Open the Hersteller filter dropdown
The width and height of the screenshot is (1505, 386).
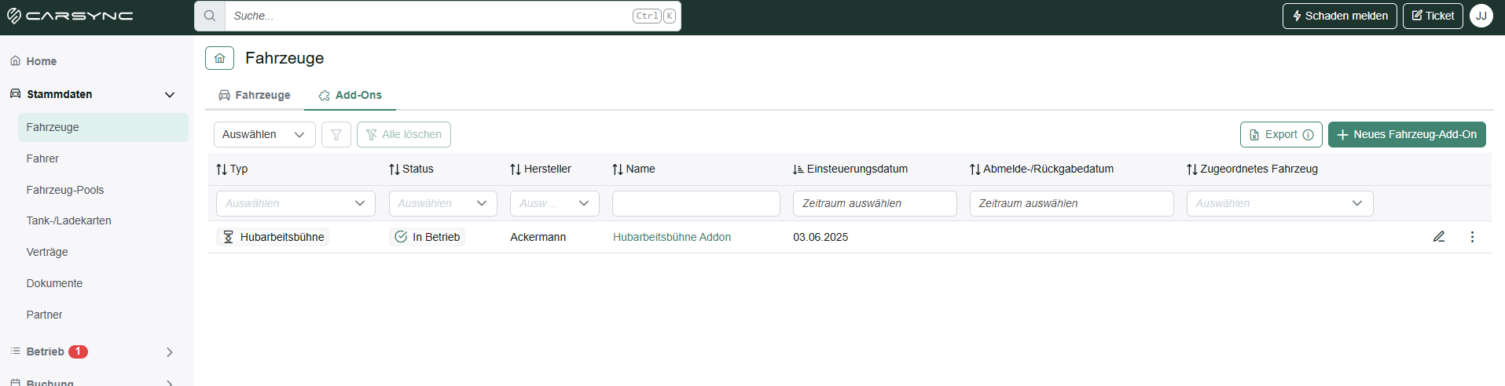(554, 203)
